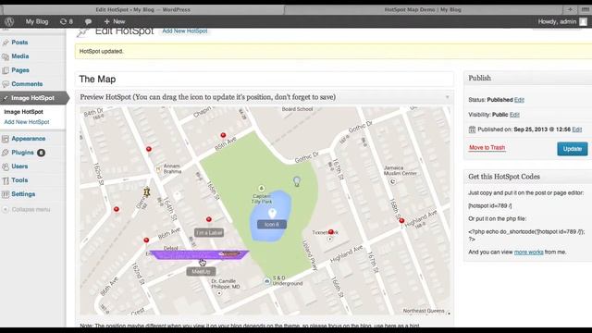Image resolution: width=592 pixels, height=333 pixels.
Task: Click the Tools sidebar icon
Action: pos(6,180)
